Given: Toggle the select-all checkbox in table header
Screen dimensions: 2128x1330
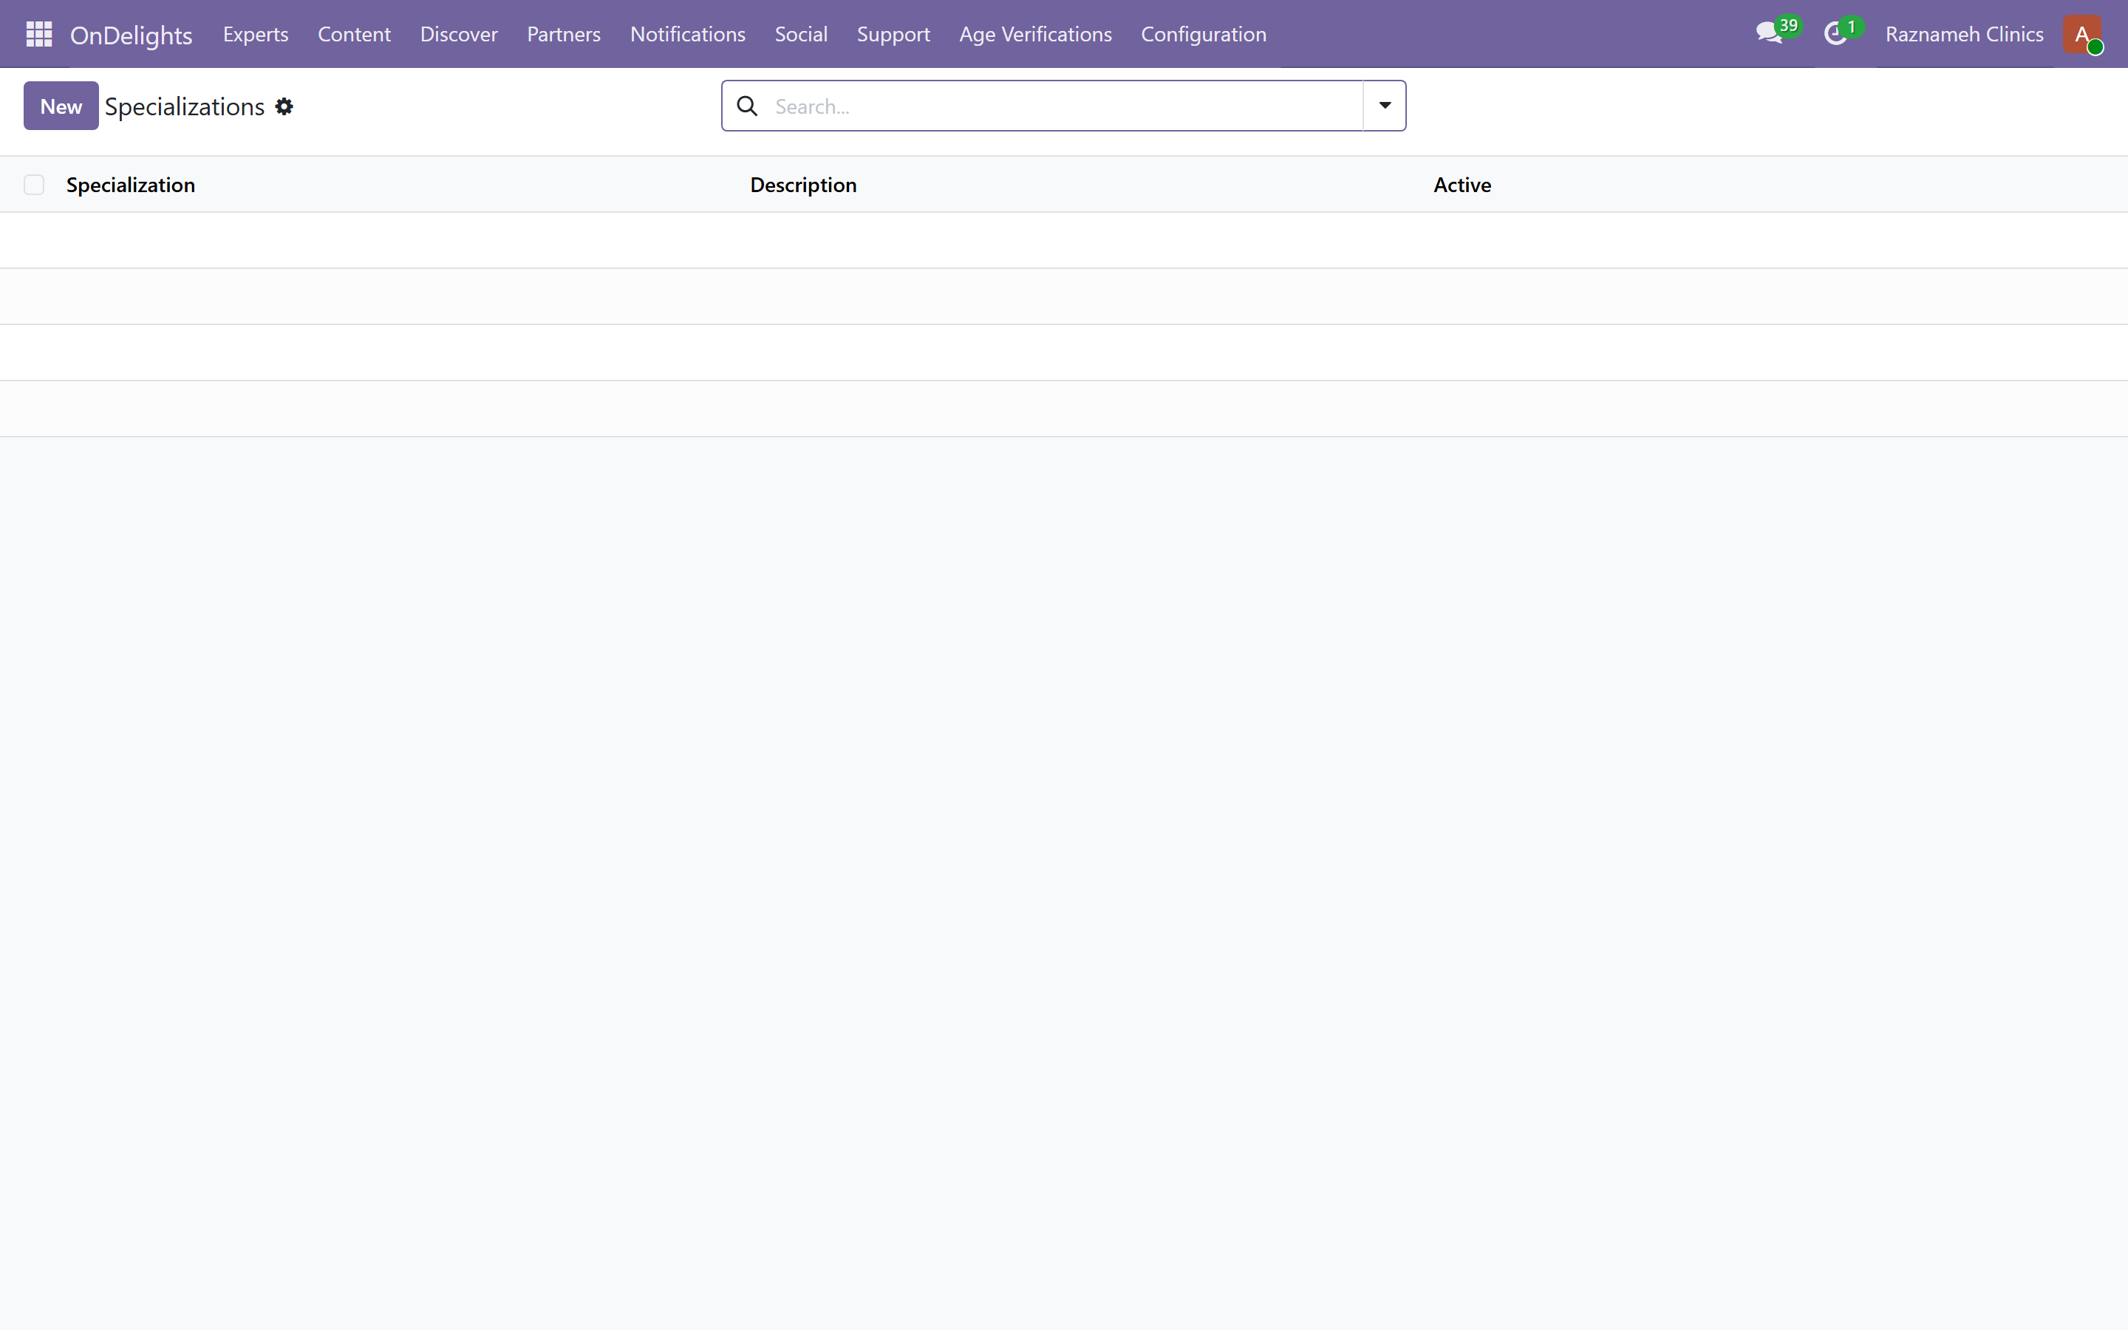Looking at the screenshot, I should click(34, 185).
